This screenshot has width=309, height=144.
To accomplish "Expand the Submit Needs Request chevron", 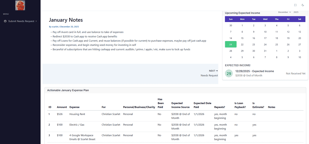I will (x=36, y=21).
